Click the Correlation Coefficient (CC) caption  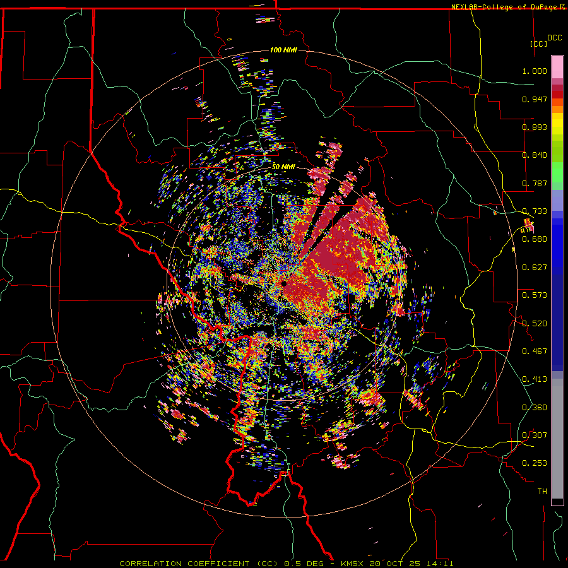(x=199, y=564)
